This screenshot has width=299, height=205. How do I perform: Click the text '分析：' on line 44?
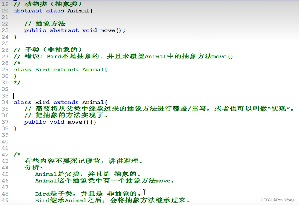(33, 167)
